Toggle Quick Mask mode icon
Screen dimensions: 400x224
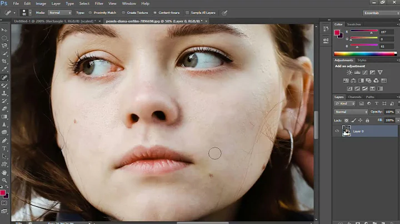click(x=4, y=203)
